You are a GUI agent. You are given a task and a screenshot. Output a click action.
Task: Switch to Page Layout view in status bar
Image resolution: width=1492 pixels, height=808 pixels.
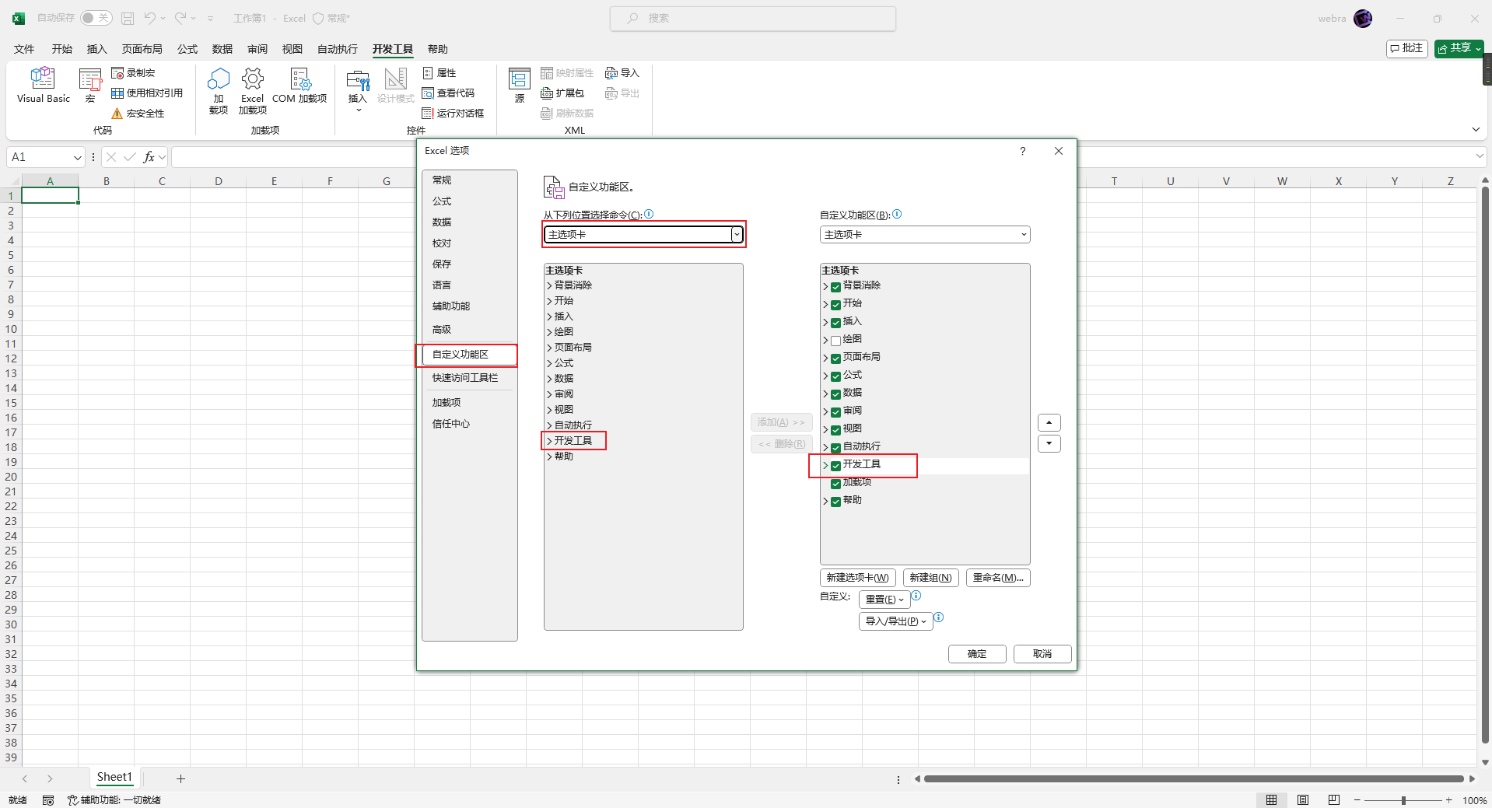click(1303, 800)
